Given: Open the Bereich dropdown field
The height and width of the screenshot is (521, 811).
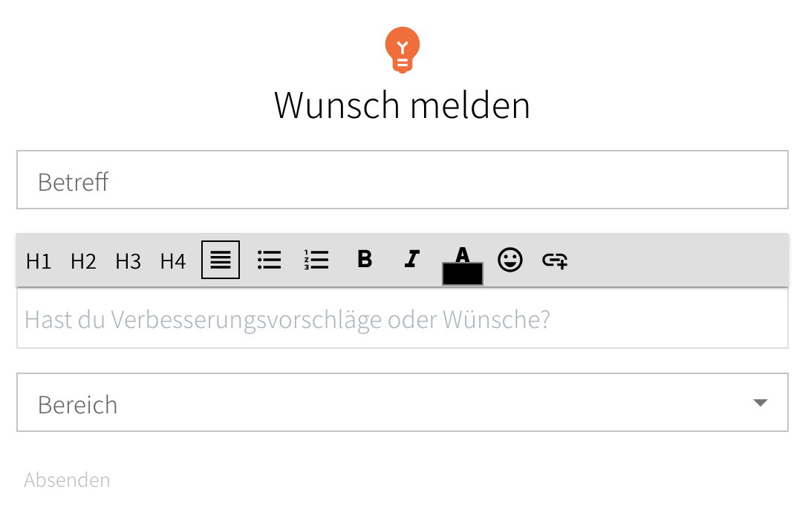Looking at the screenshot, I should pyautogui.click(x=402, y=402).
